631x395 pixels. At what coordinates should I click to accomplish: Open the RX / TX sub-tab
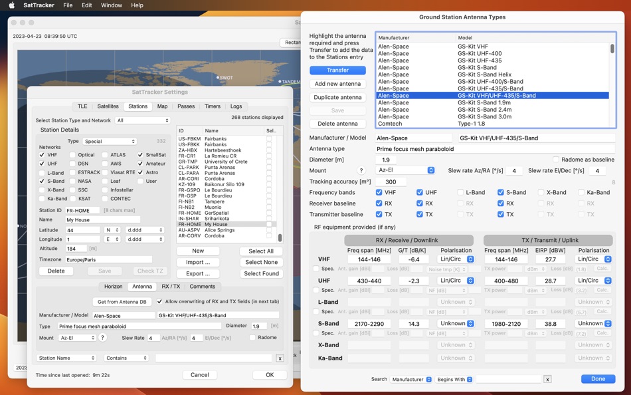pos(171,287)
